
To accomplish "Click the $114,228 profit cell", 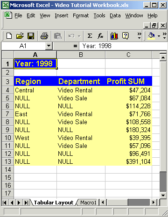I will click(x=128, y=106).
